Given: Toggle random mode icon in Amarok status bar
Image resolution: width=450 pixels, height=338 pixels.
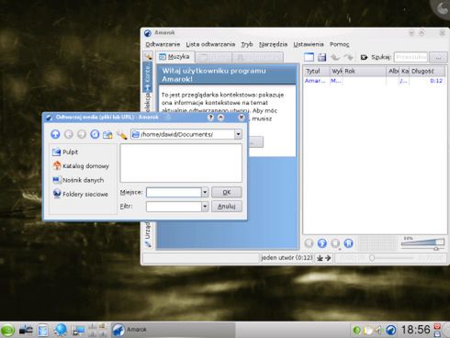Looking at the screenshot, I should (320, 258).
